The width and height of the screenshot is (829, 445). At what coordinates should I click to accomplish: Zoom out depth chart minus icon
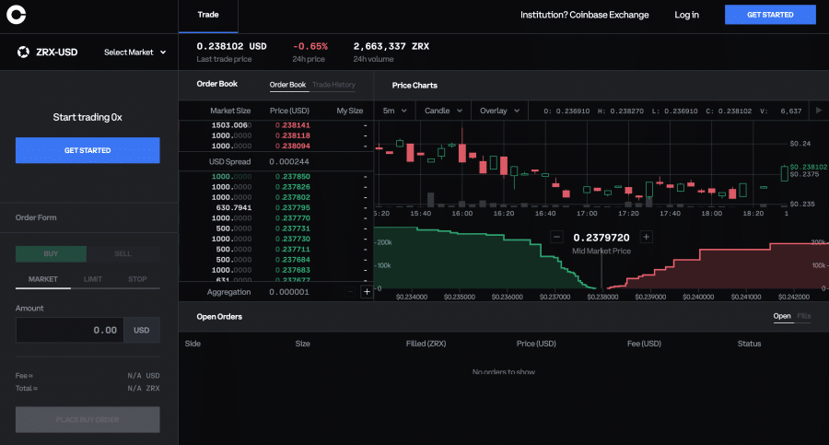point(556,237)
